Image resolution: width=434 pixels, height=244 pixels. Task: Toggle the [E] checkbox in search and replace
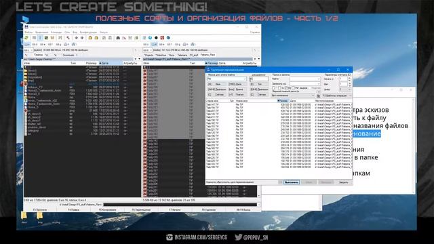pos(286,88)
